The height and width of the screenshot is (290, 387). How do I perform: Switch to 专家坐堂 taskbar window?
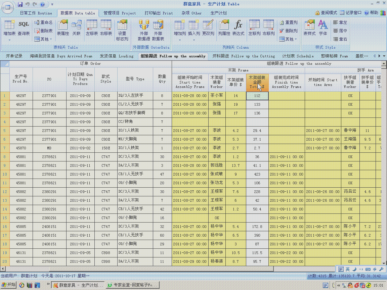pos(133,285)
